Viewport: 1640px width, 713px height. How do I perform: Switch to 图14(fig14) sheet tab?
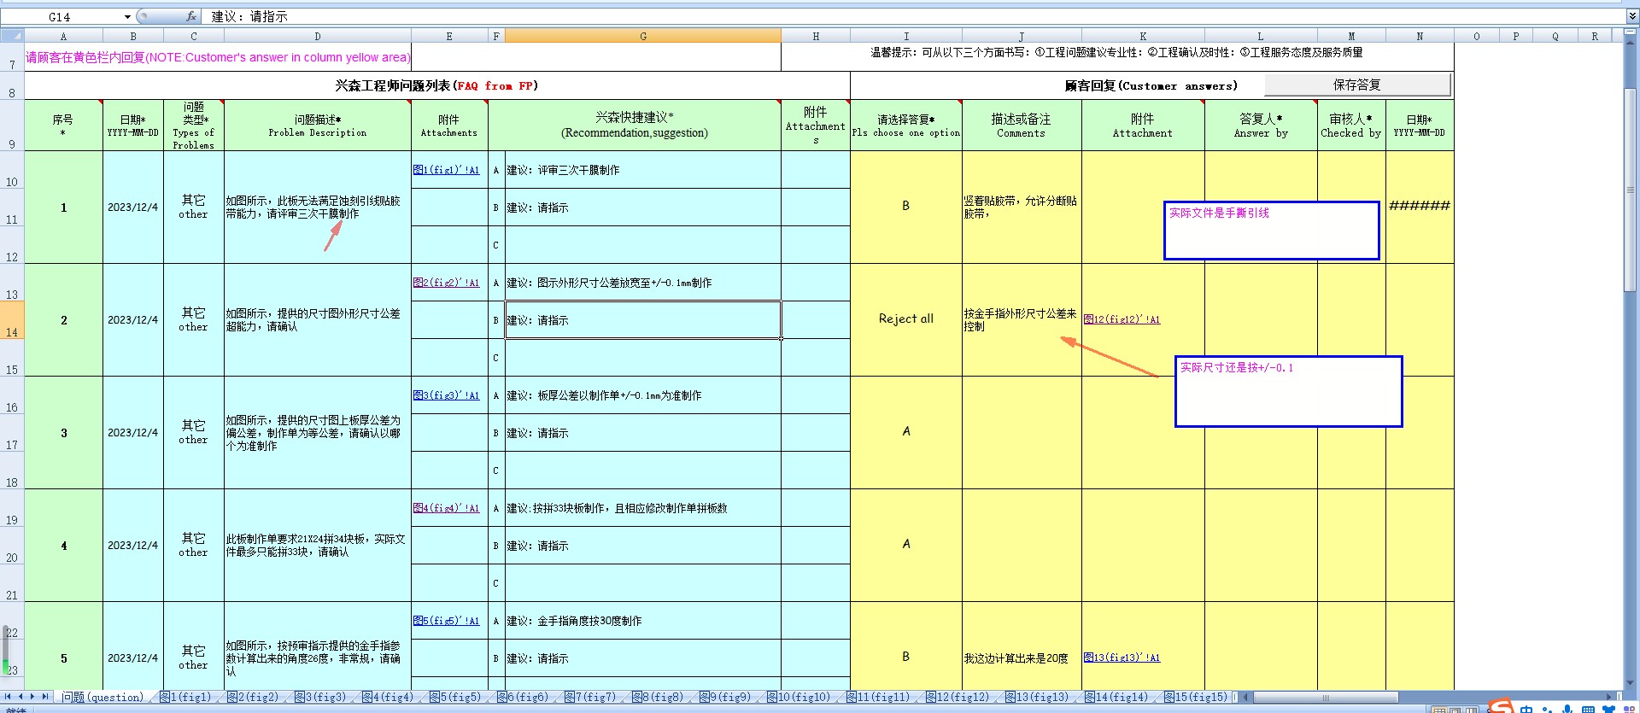(1116, 697)
